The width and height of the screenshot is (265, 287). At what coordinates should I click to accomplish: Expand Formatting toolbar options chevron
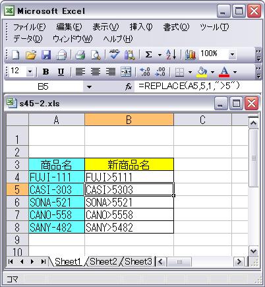[x=258, y=72]
